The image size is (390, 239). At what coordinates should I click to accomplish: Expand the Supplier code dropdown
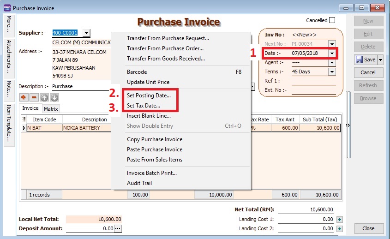tap(86, 33)
